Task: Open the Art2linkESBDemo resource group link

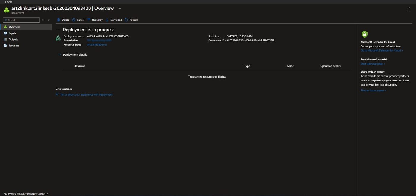Action: (97, 45)
